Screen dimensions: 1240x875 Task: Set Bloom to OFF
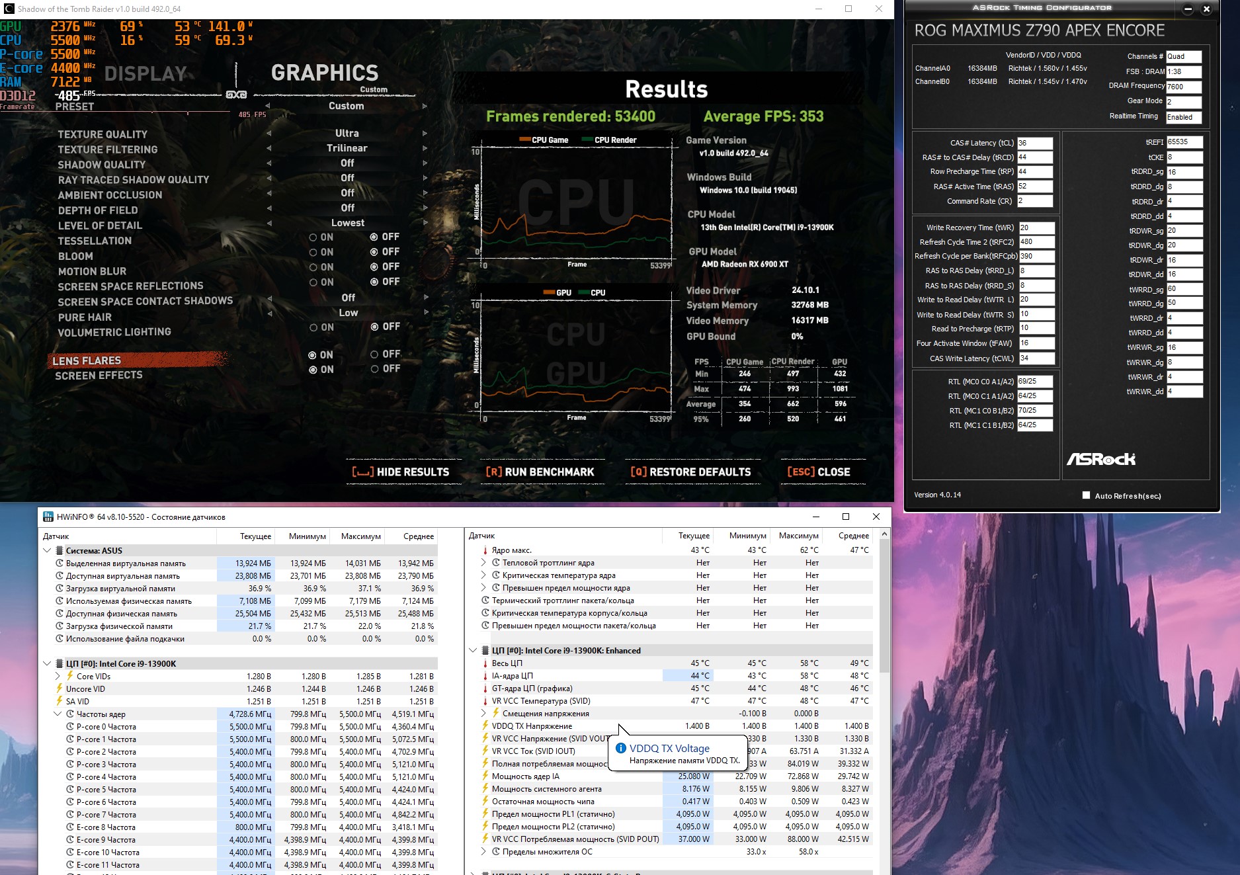(x=374, y=251)
